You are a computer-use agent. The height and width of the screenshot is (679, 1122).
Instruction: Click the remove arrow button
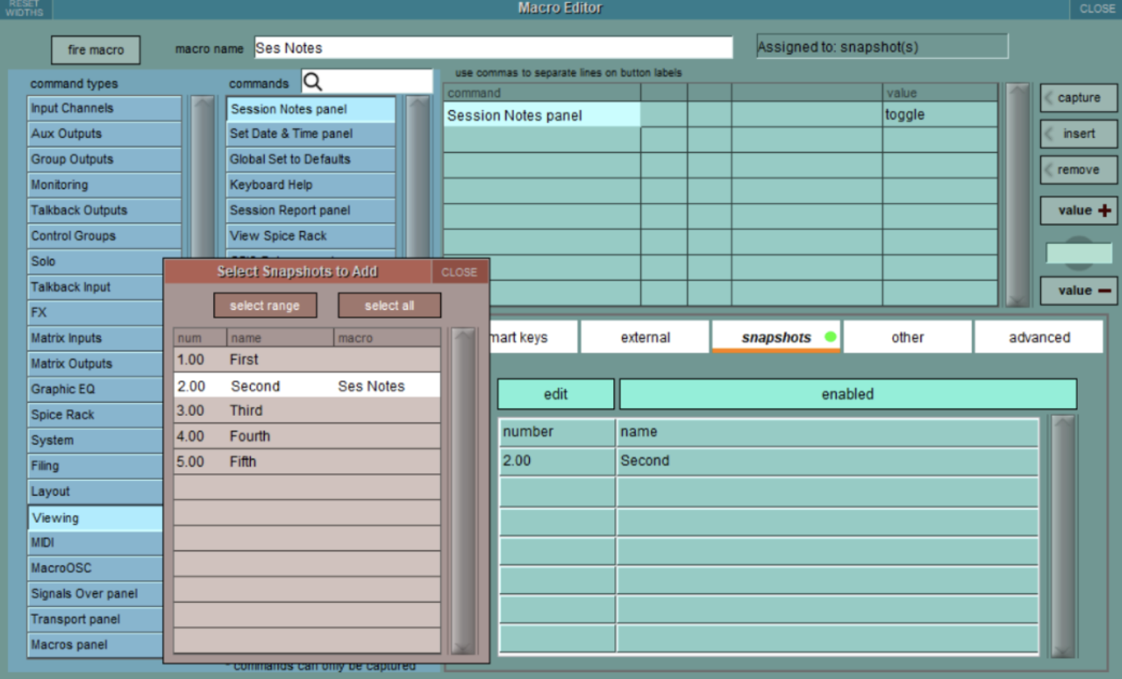click(x=1078, y=170)
